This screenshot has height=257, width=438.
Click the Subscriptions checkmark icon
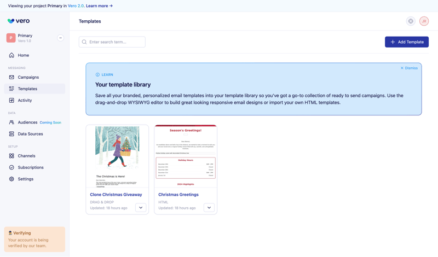11,167
